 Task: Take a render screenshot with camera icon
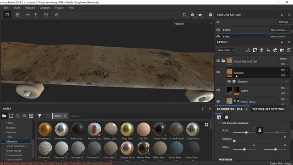point(211,15)
